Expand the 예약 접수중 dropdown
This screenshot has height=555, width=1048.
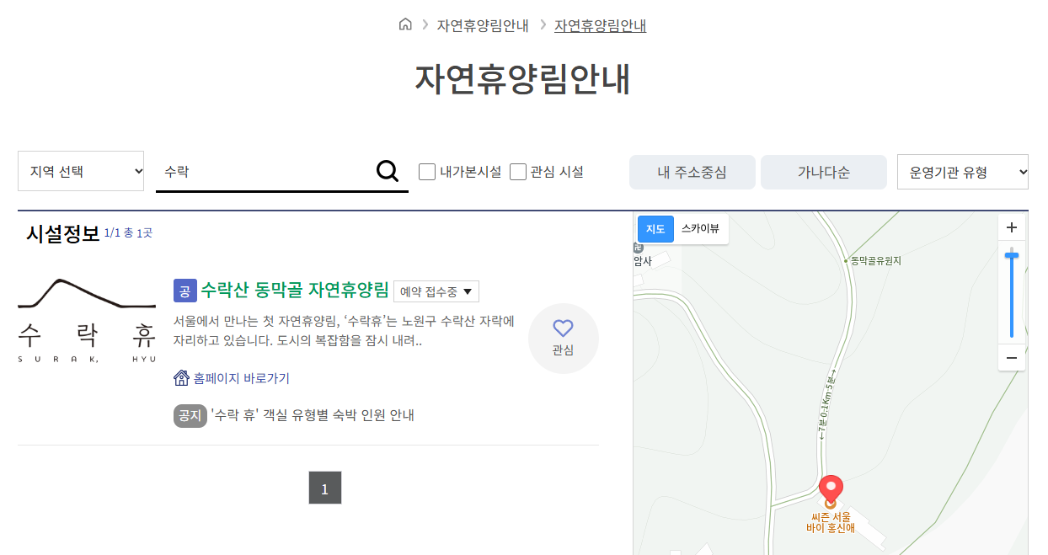[436, 291]
